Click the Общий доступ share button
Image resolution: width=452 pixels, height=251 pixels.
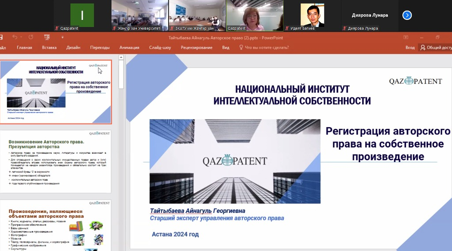437,47
